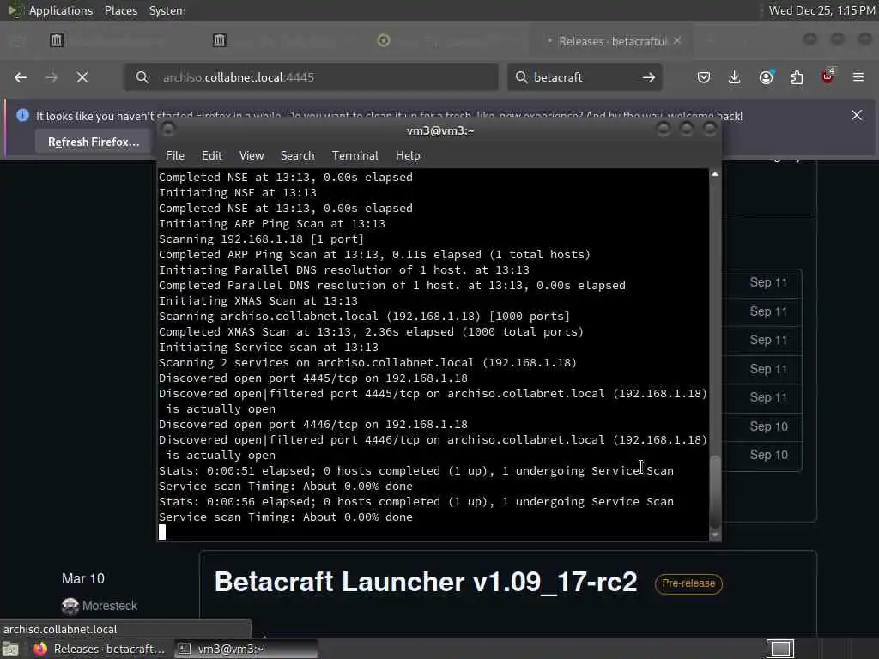Click the Refresh Firefox button
Image resolution: width=879 pixels, height=659 pixels.
click(94, 142)
